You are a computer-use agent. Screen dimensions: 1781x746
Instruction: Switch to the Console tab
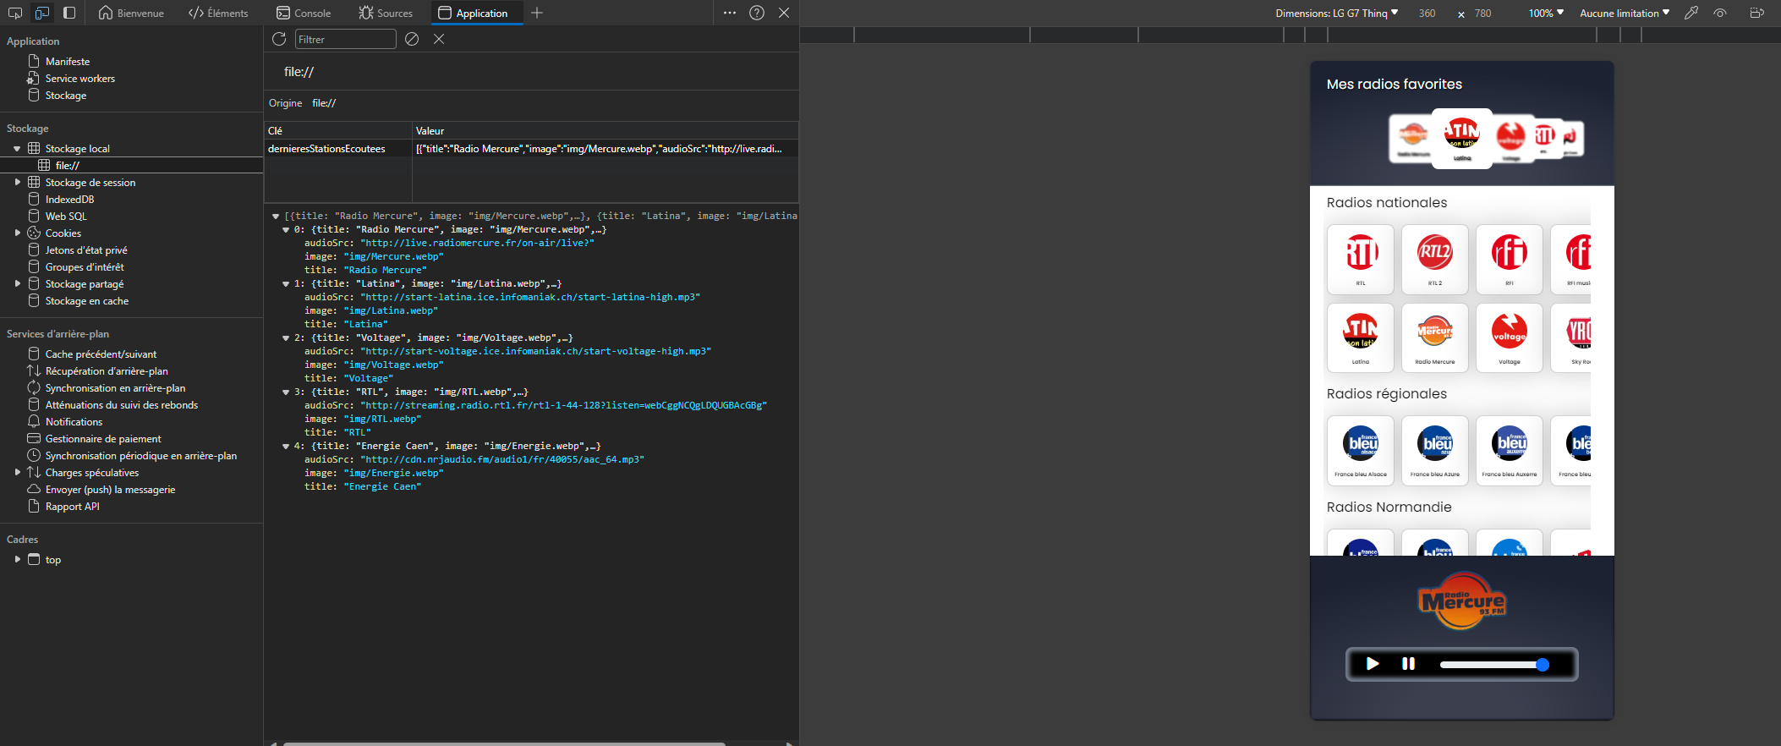pyautogui.click(x=304, y=13)
